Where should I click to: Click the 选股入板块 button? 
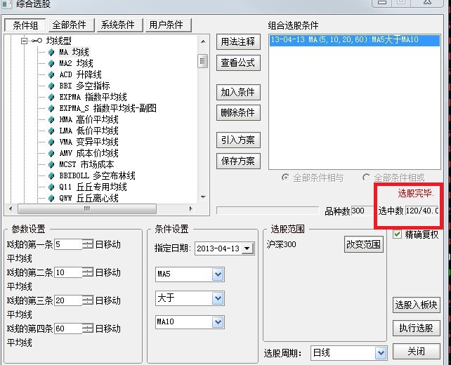416,305
